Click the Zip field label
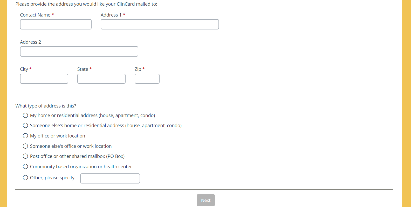This screenshot has height=207, width=411. tap(138, 69)
